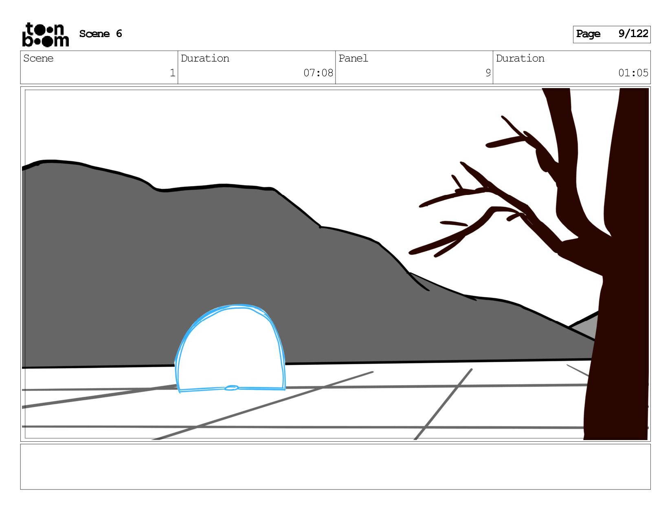This screenshot has height=520, width=672.
Task: Click the panel duration value '01:05'
Action: tap(633, 73)
